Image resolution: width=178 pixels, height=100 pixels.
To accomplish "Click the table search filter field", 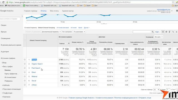I will coord(142,32).
